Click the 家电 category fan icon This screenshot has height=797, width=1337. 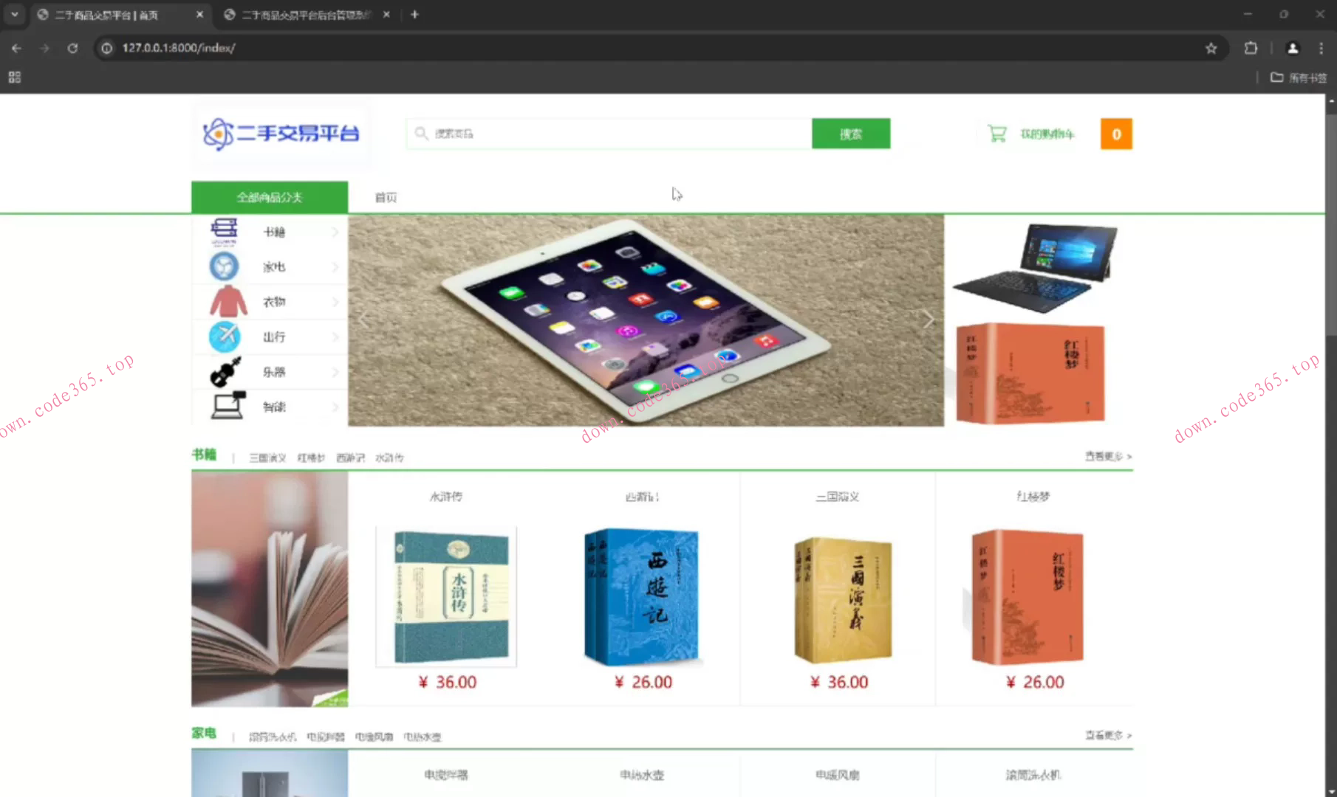tap(224, 266)
